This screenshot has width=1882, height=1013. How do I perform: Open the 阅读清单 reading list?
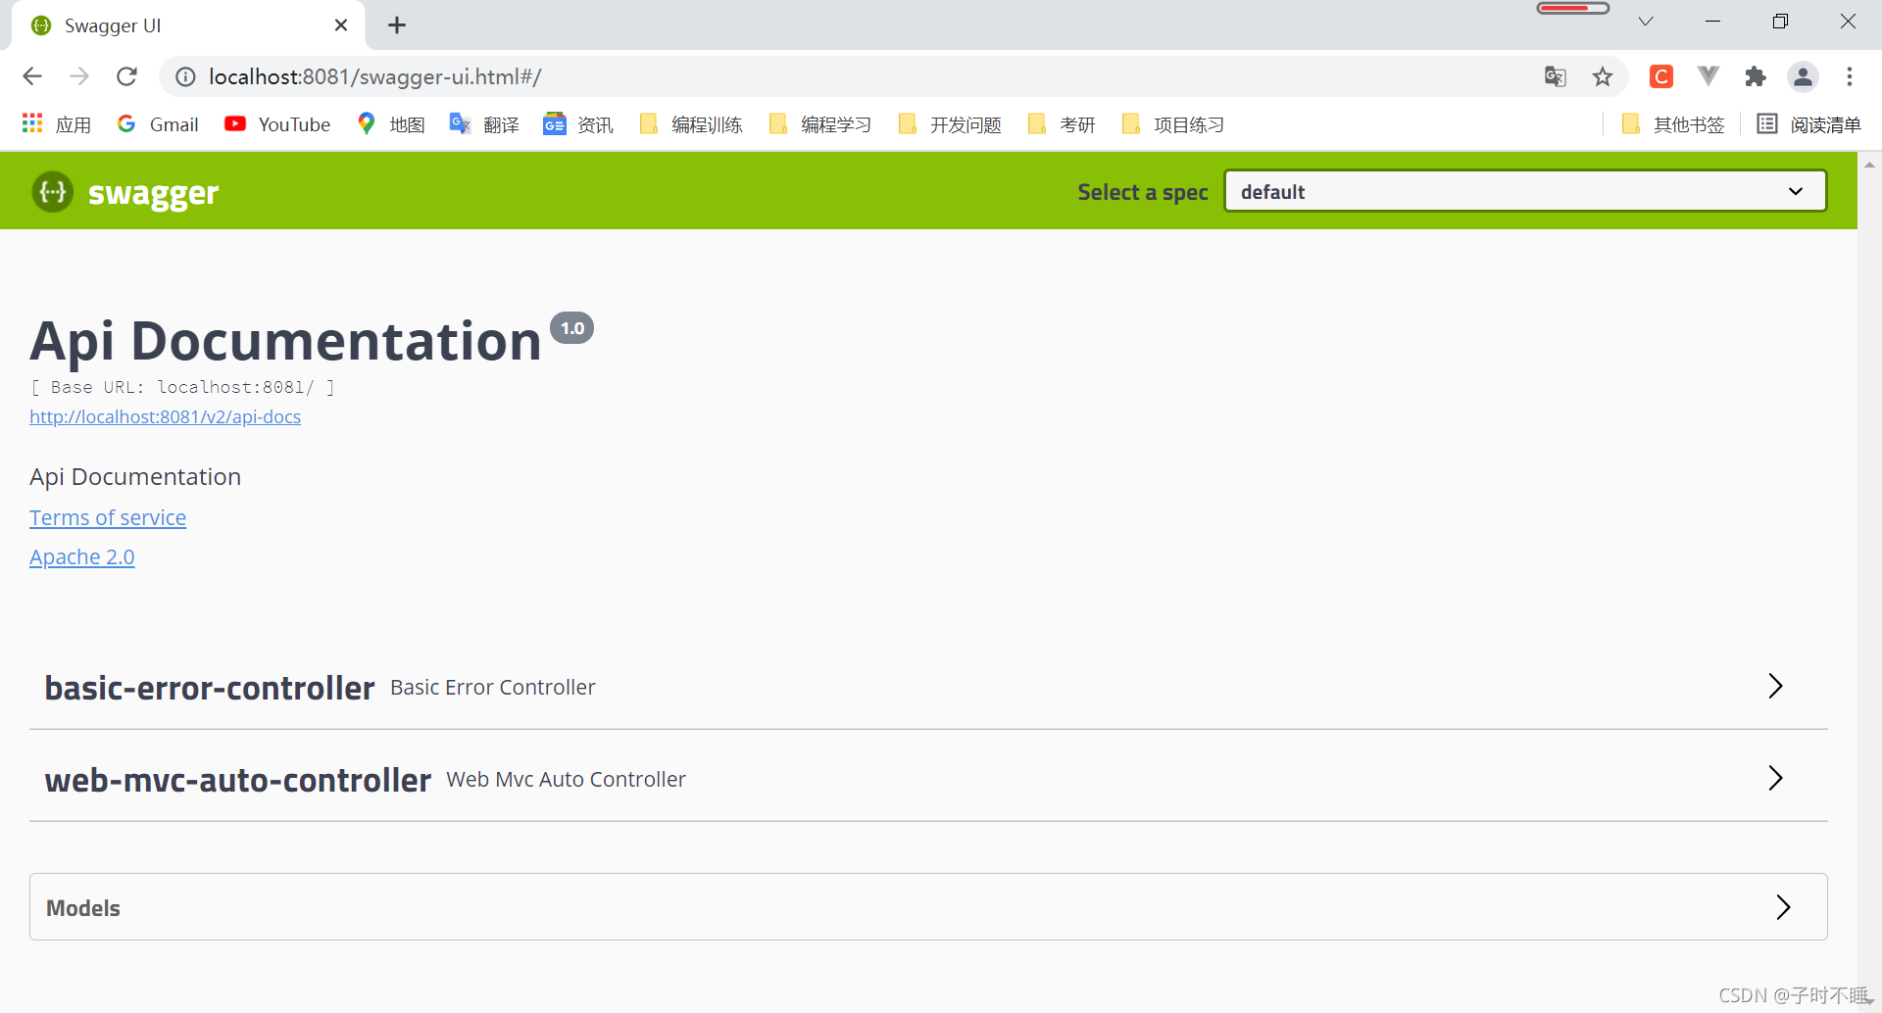1808,124
